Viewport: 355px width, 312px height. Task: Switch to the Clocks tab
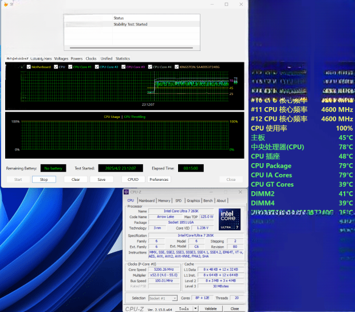pos(91,58)
